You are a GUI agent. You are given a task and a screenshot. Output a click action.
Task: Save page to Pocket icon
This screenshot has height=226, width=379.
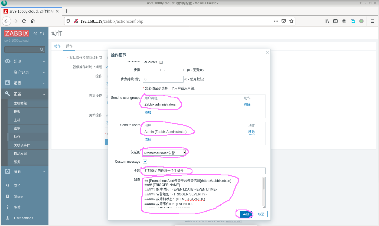283,21
